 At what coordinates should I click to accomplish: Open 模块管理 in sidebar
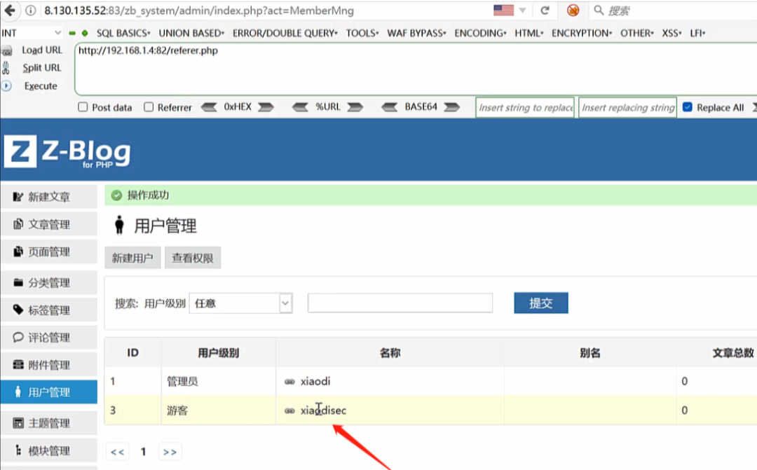click(x=49, y=451)
